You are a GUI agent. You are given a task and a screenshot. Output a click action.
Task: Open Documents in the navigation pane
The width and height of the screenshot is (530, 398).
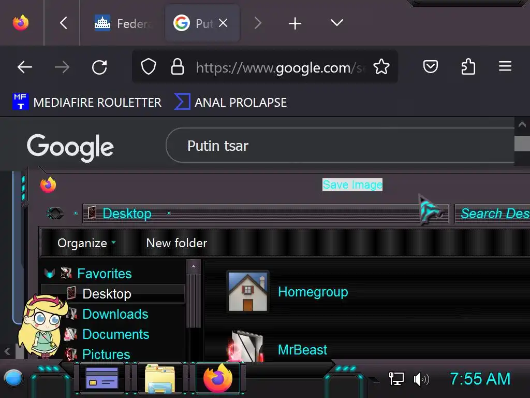pos(116,334)
